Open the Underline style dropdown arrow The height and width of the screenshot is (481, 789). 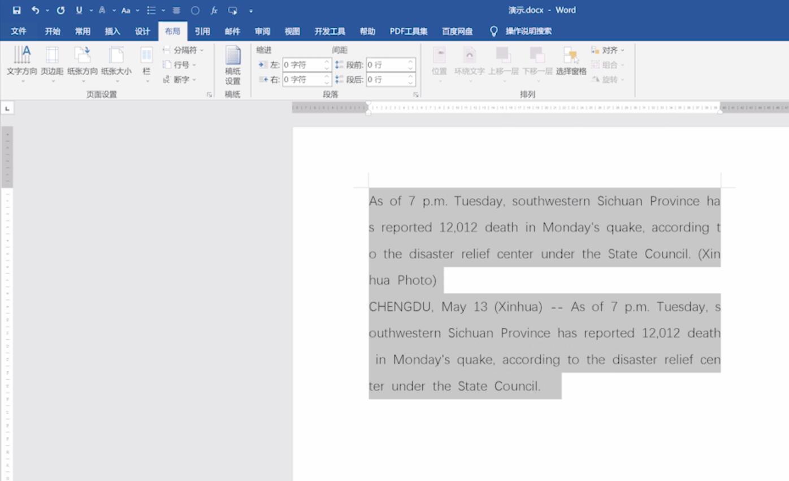pyautogui.click(x=90, y=11)
